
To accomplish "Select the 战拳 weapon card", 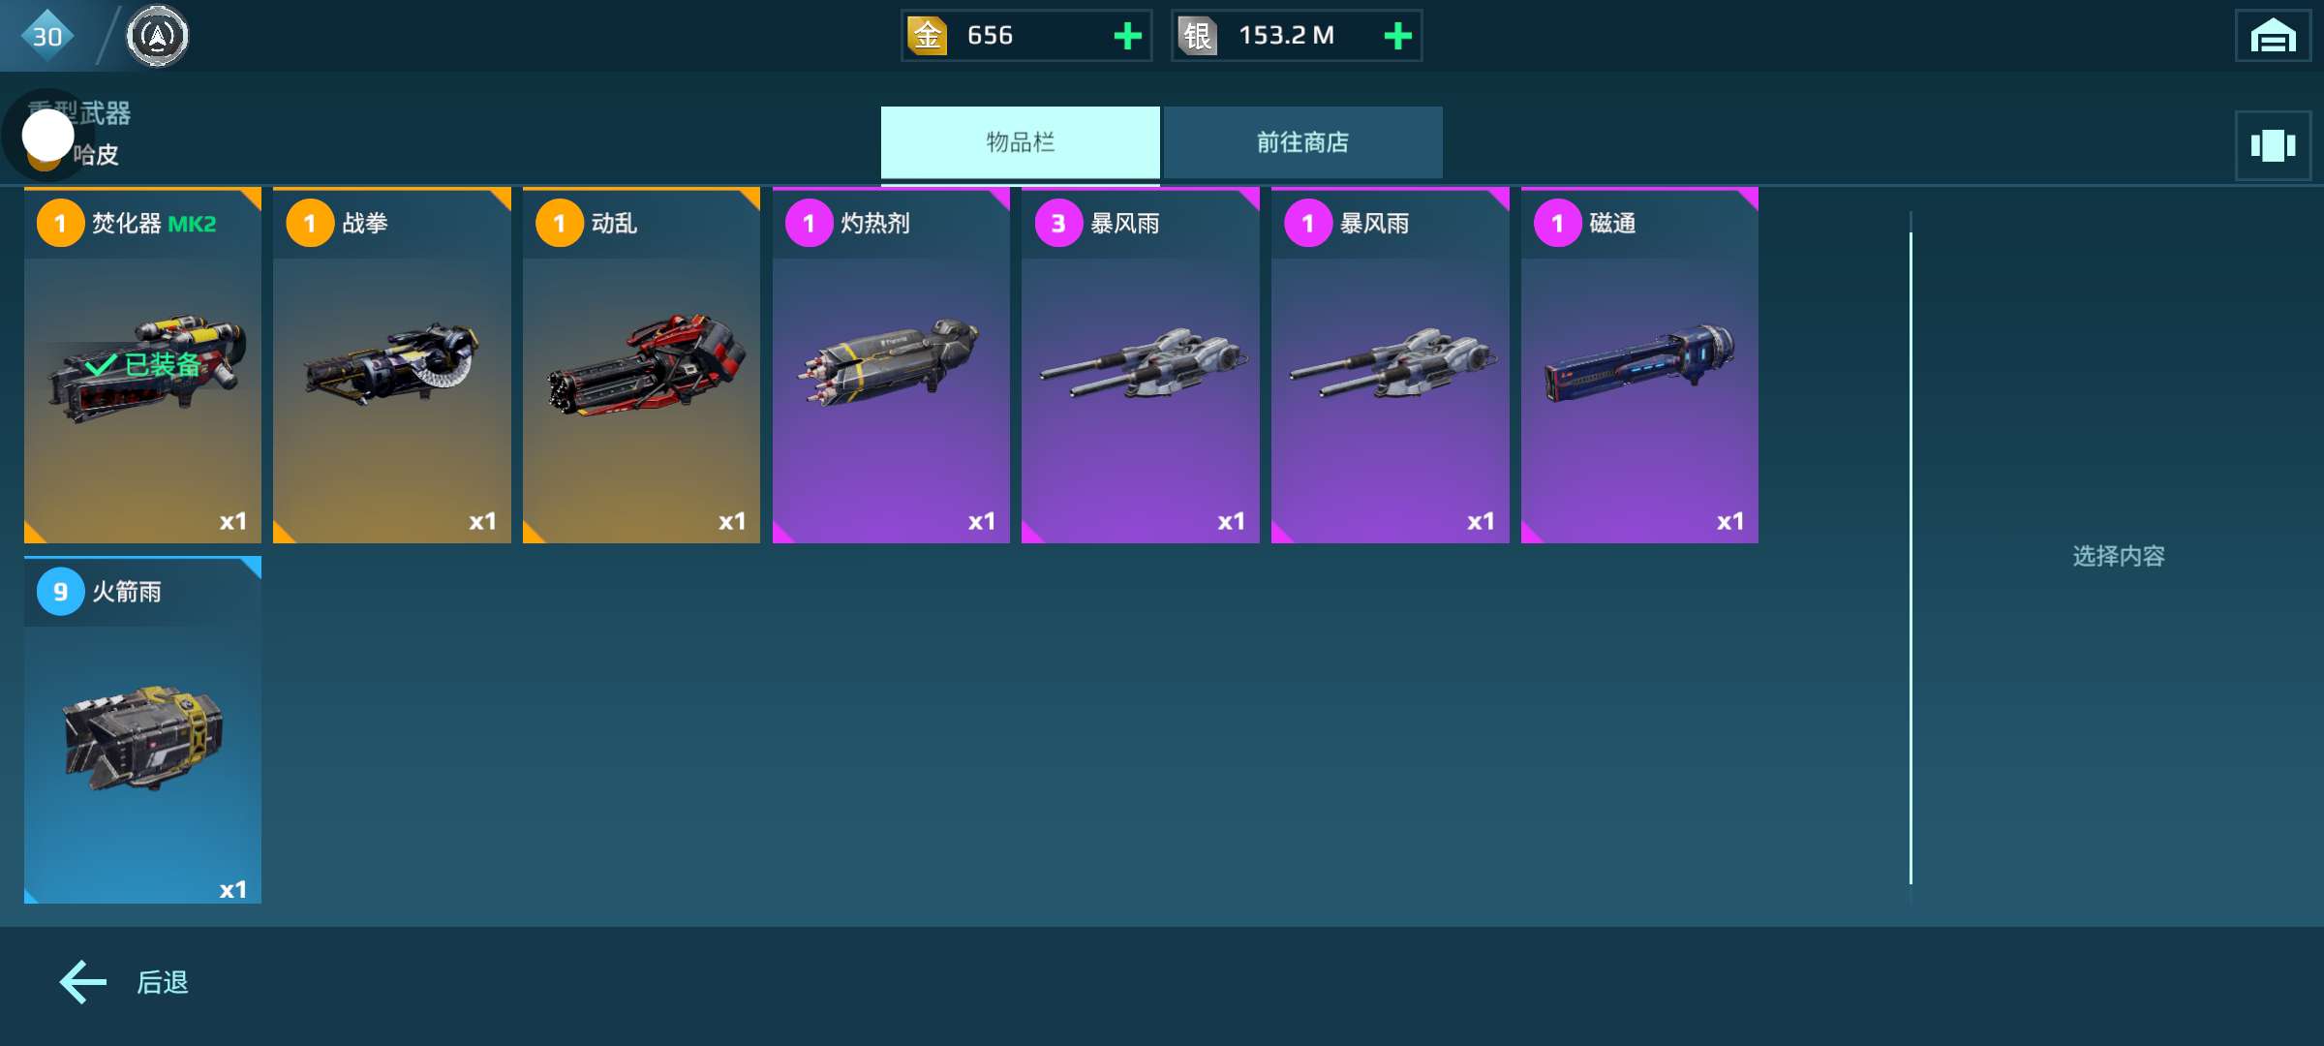I will (392, 365).
